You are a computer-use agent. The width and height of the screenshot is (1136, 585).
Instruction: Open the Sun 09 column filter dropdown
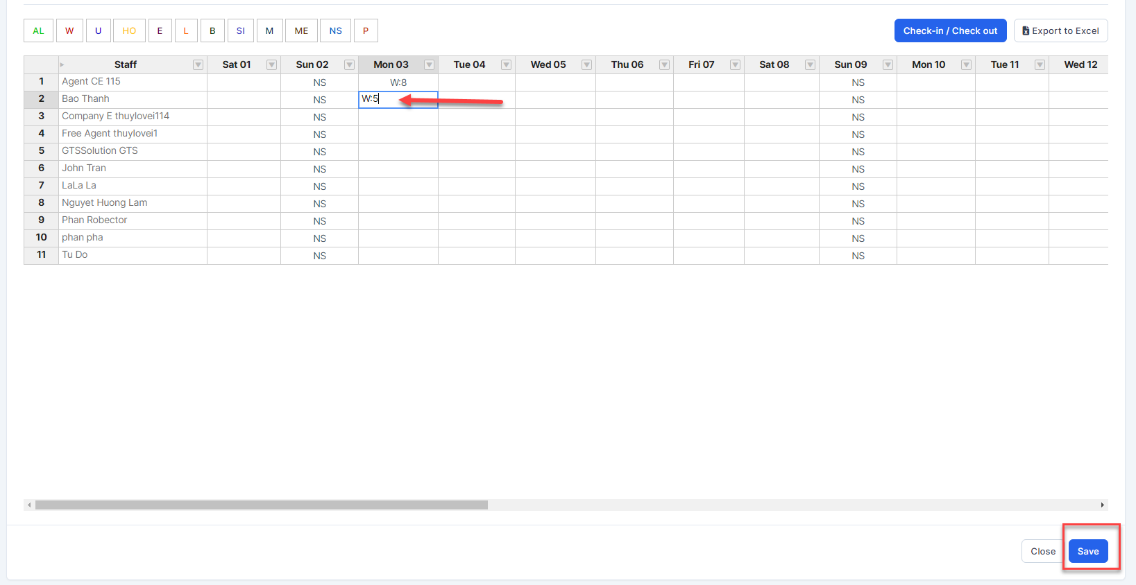888,64
